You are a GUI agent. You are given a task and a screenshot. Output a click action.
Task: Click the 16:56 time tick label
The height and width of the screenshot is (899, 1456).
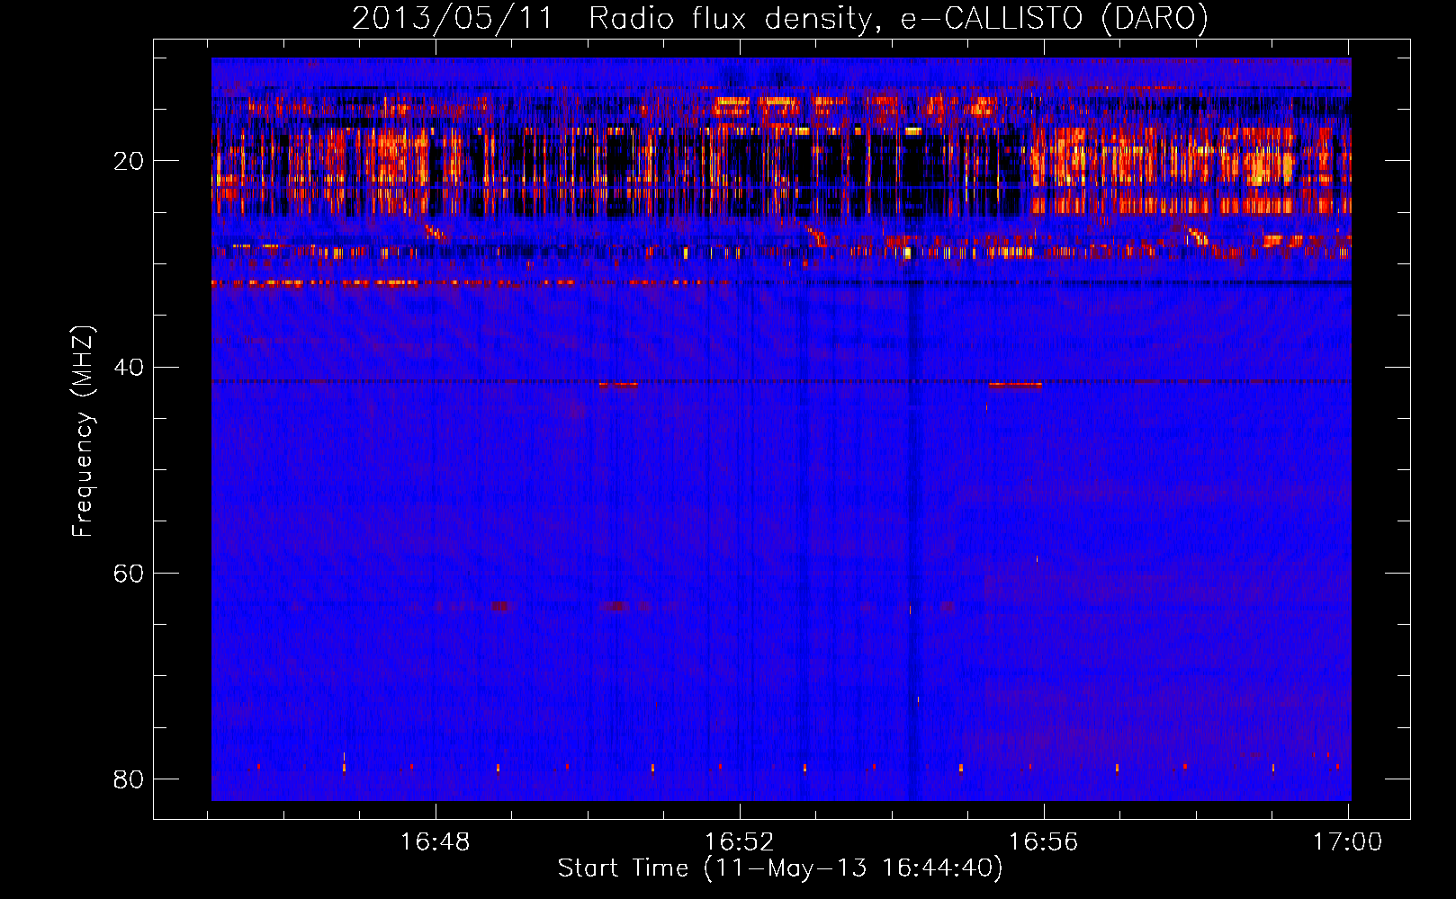(1044, 842)
